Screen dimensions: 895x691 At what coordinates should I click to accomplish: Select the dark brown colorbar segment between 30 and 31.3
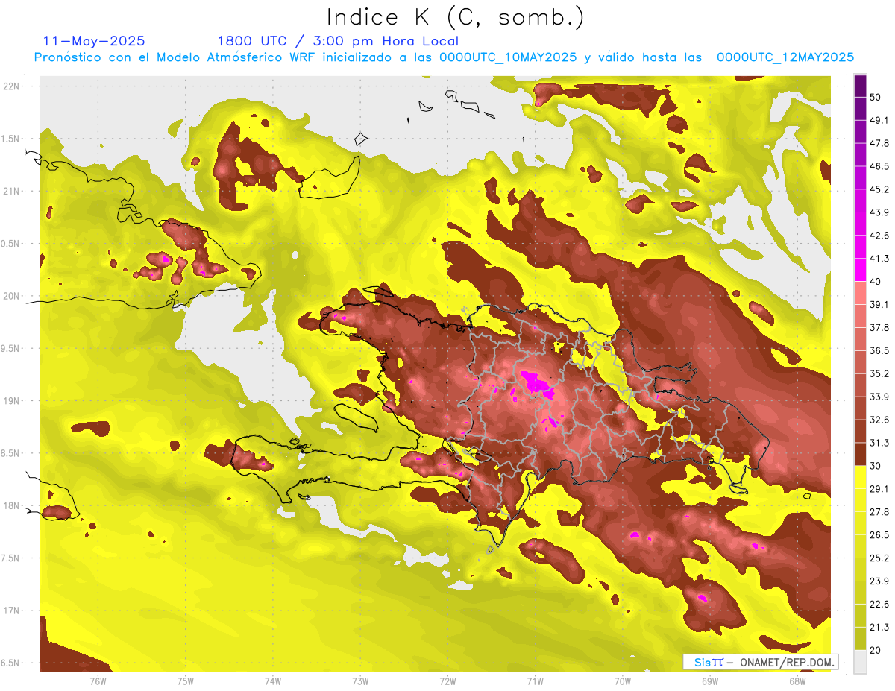(860, 454)
